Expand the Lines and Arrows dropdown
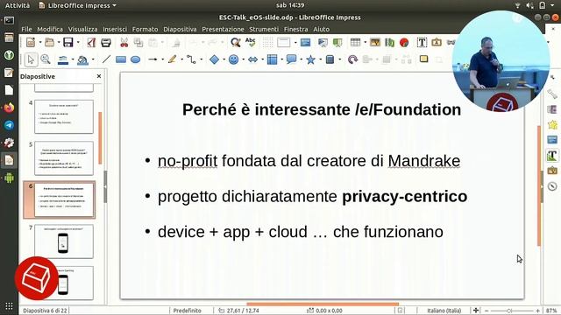The height and width of the screenshot is (315, 561). pos(162,59)
